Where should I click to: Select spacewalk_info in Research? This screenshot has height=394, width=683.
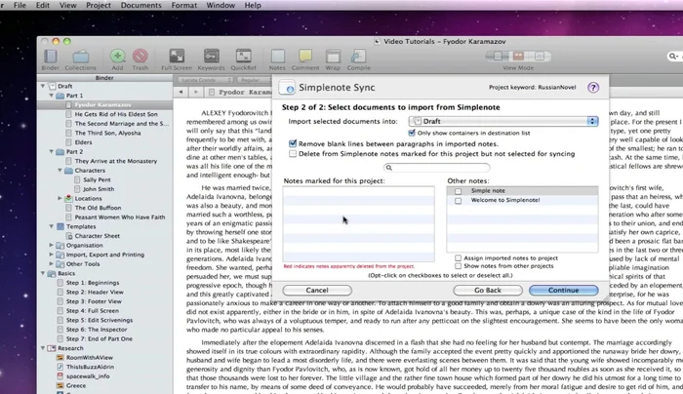point(88,376)
